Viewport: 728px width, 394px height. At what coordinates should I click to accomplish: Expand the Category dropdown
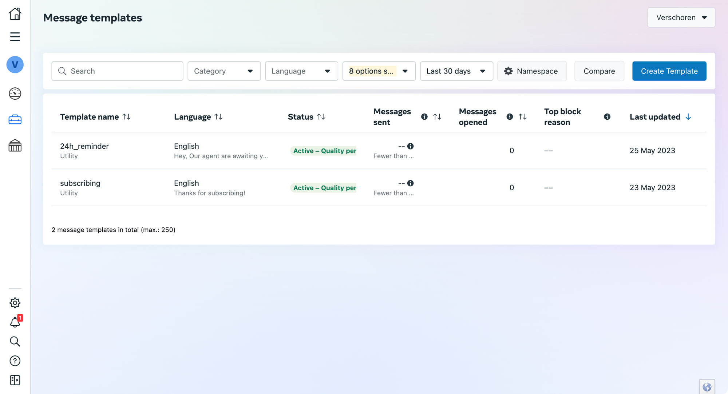(x=224, y=71)
